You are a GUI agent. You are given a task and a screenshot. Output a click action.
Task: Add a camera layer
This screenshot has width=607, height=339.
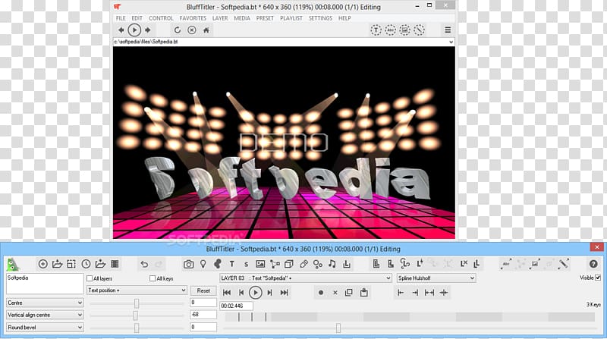click(188, 265)
